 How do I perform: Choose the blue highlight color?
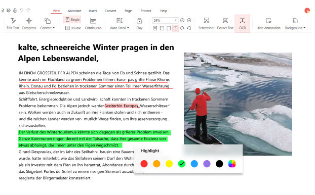(194, 164)
